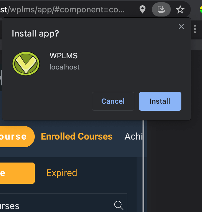The height and width of the screenshot is (212, 202).
Task: Click the WPLMS app logo icon
Action: click(x=26, y=63)
